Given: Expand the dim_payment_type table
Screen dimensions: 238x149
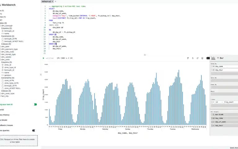Looking at the screenshot, I should [x=9, y=49].
